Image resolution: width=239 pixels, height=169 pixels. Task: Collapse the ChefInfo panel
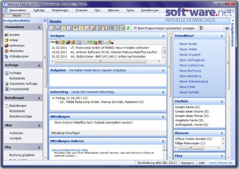(x=221, y=101)
